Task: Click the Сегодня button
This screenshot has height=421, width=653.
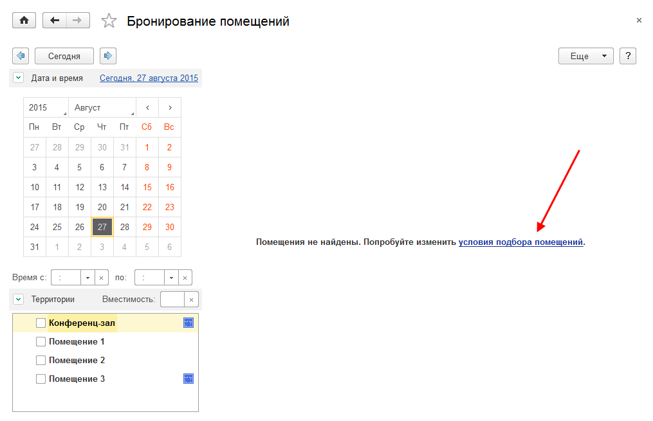Action: pos(64,56)
